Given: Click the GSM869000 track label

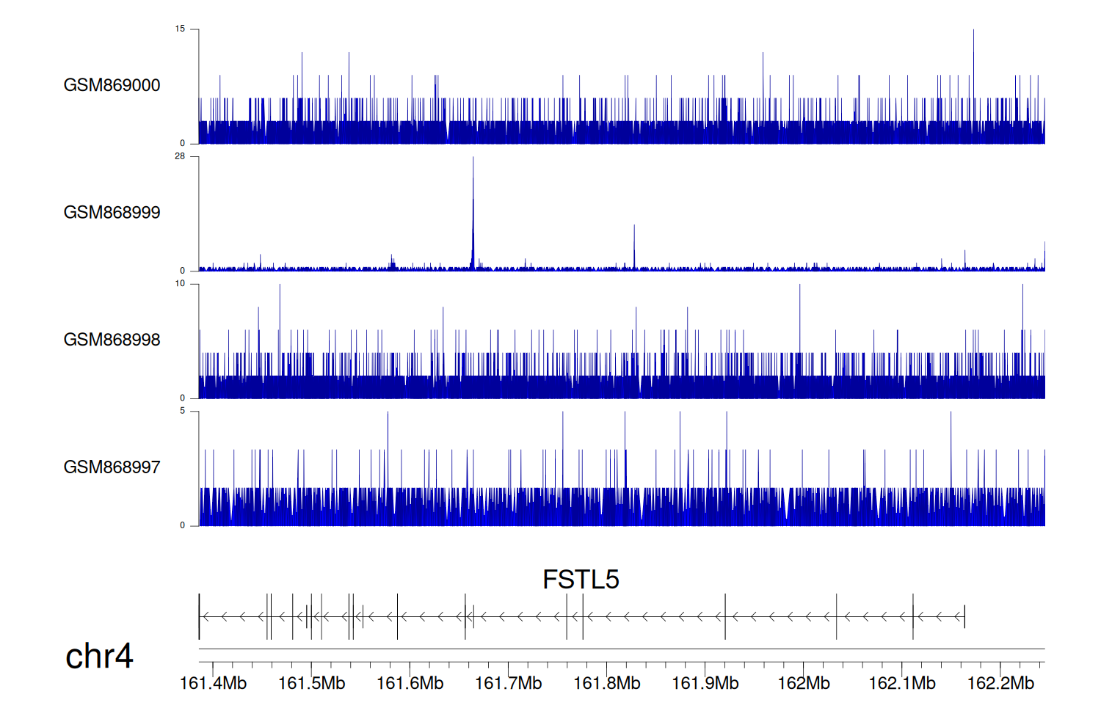Looking at the screenshot, I should tap(112, 85).
